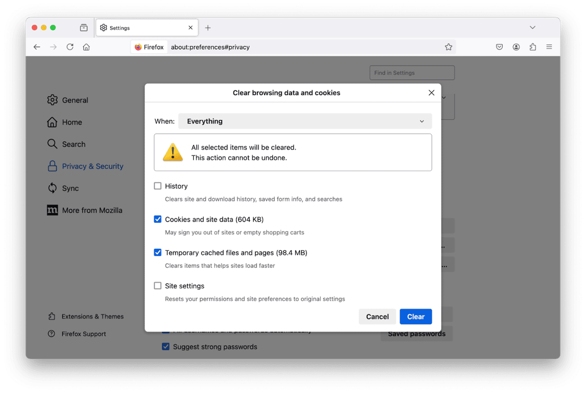Open General settings in the sidebar
The width and height of the screenshot is (586, 393).
pyautogui.click(x=75, y=100)
